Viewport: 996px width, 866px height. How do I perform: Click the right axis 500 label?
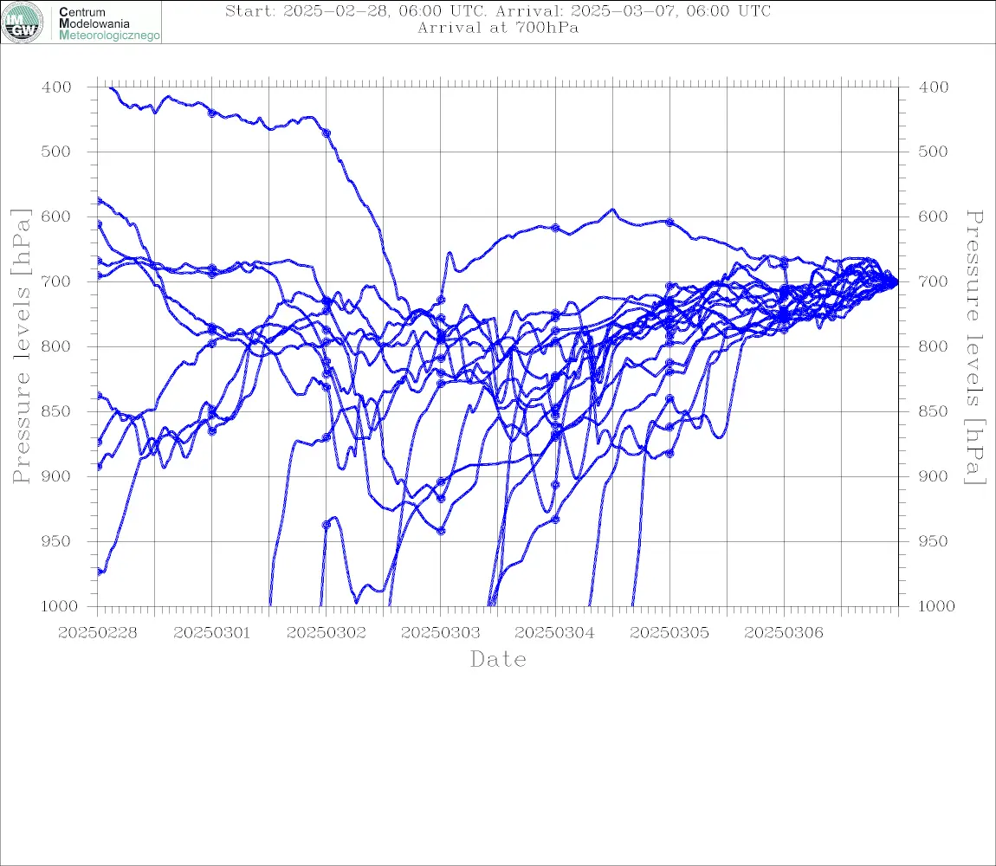click(x=934, y=152)
